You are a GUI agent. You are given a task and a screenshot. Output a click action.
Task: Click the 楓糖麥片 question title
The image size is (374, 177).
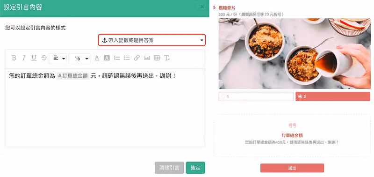click(227, 8)
